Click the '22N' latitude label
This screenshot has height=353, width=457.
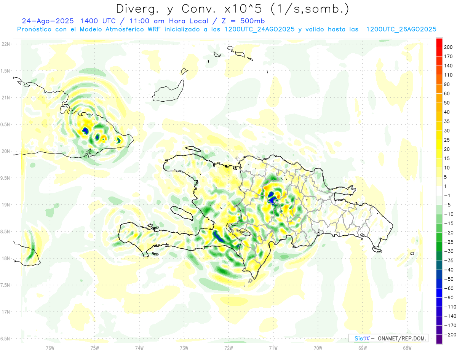tap(5, 44)
